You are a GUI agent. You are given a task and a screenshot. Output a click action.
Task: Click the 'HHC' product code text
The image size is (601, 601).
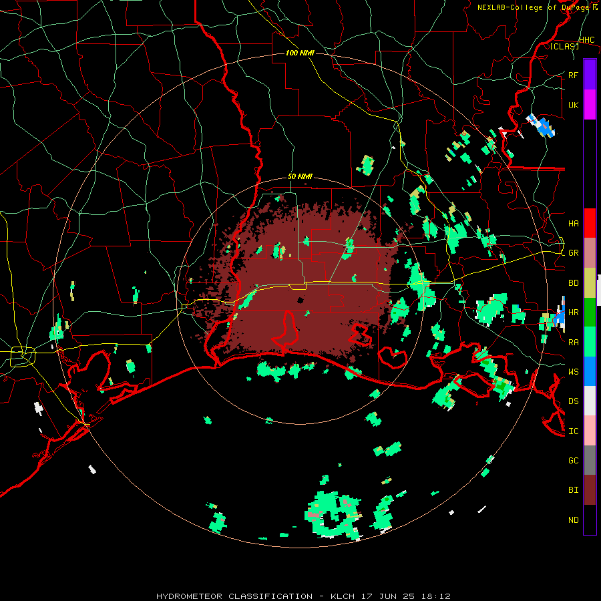tap(586, 40)
